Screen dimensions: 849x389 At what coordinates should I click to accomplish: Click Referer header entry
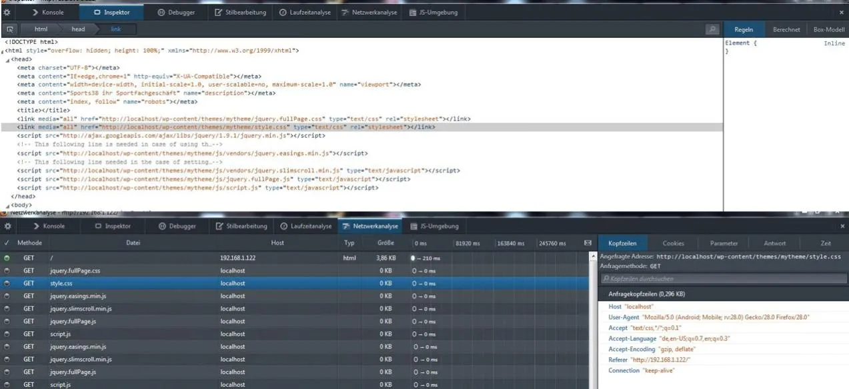pos(650,360)
